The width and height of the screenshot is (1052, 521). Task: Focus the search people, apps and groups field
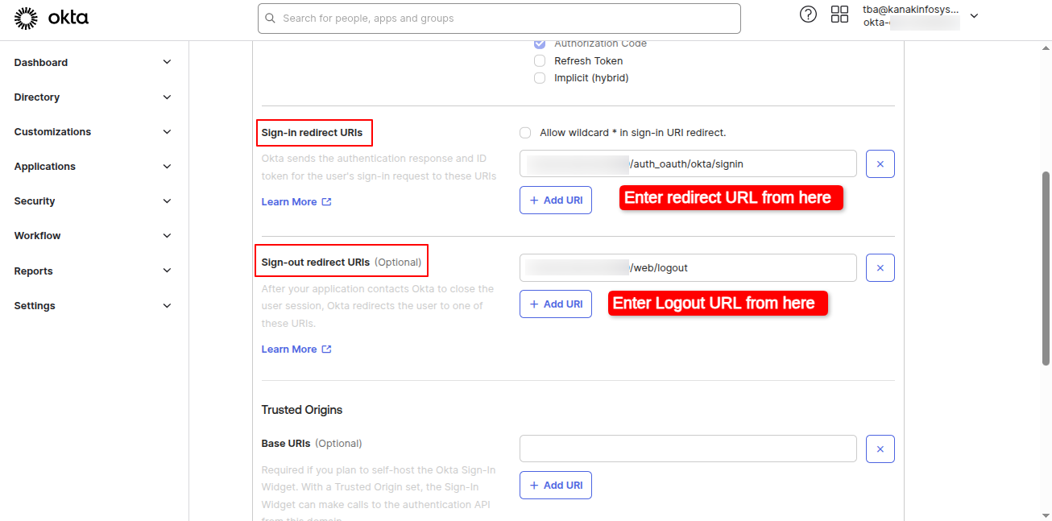click(x=499, y=19)
